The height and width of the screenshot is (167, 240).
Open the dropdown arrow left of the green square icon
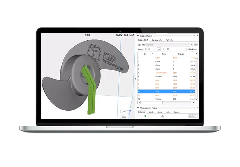pyautogui.click(x=143, y=116)
